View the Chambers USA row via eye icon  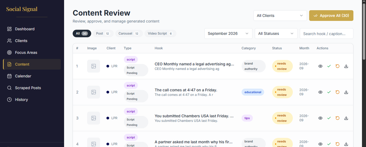[321, 118]
